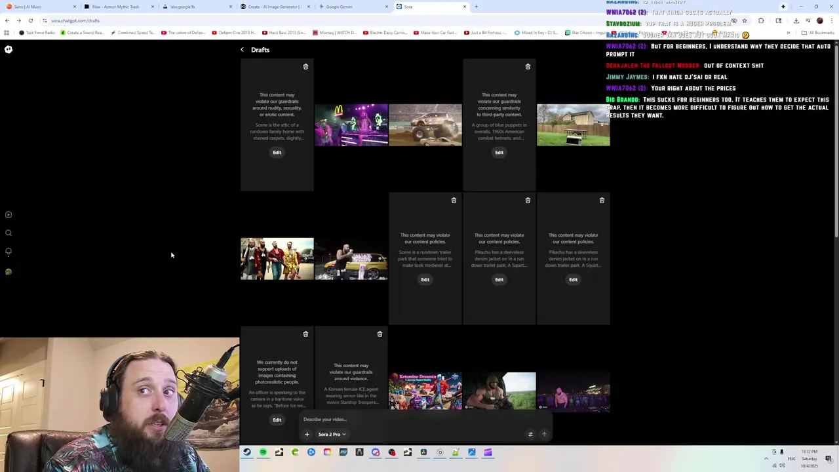Bookmark this page with the star icon
This screenshot has height=472, width=839.
(x=745, y=20)
